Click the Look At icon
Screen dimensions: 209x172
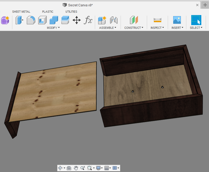click(x=69, y=168)
